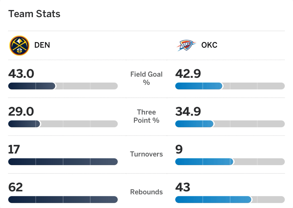Viewport: 293px width, 208px height.
Task: Click the Field Goal % stat label
Action: [146, 78]
